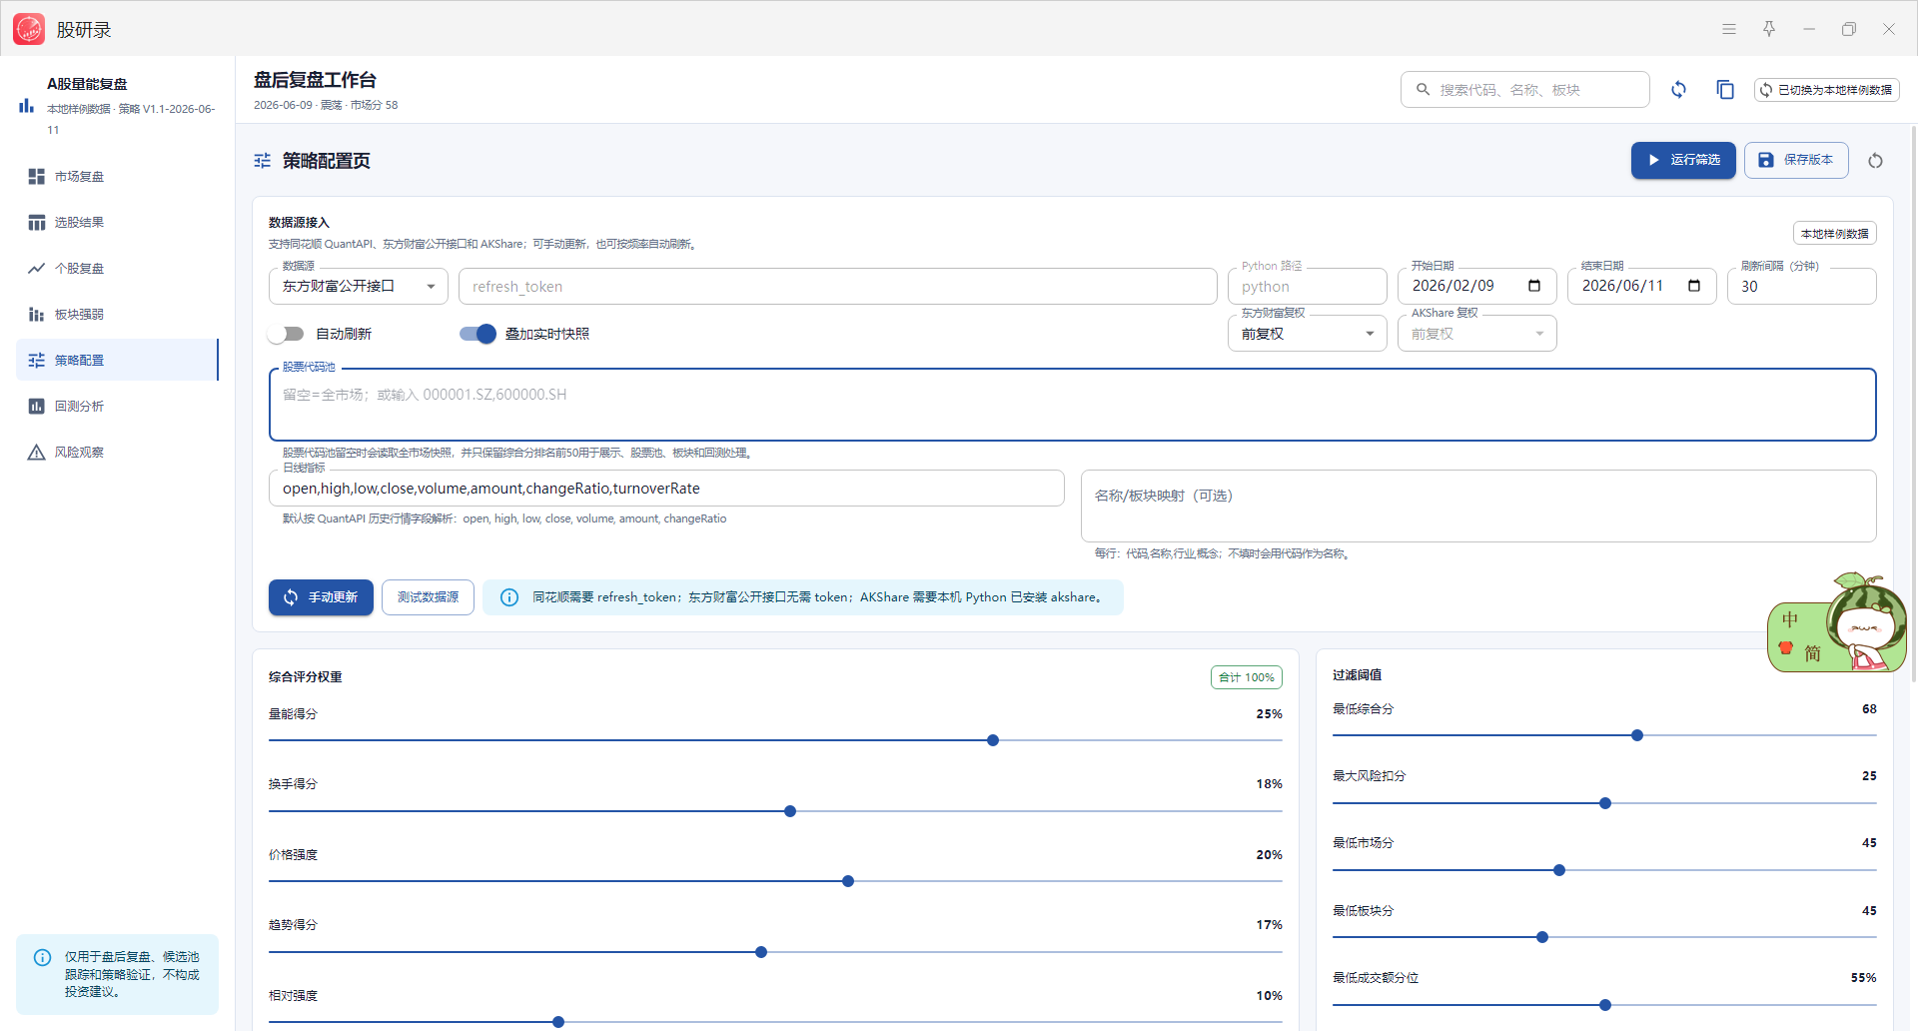
Task: Open the hamburger menu icon in title bar
Action: point(1729,29)
